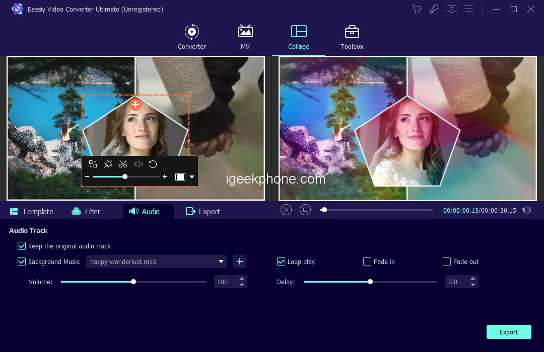This screenshot has width=544, height=352.
Task: Open the shopping cart icon in title bar
Action: (416, 9)
